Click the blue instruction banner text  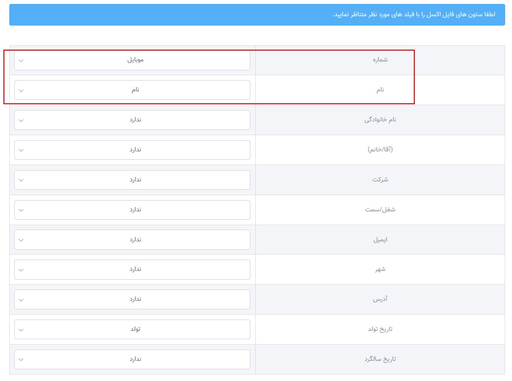413,14
